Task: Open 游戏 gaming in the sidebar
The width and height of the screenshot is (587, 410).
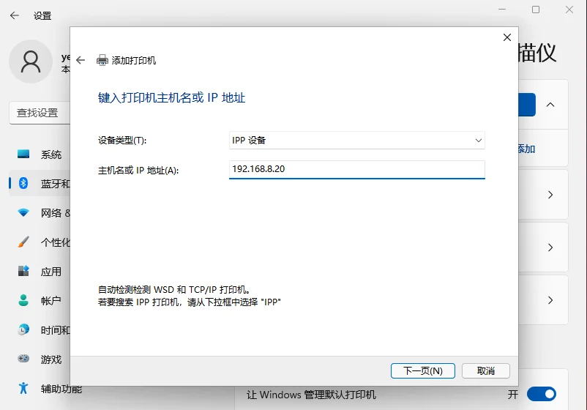Action: pyautogui.click(x=40, y=359)
